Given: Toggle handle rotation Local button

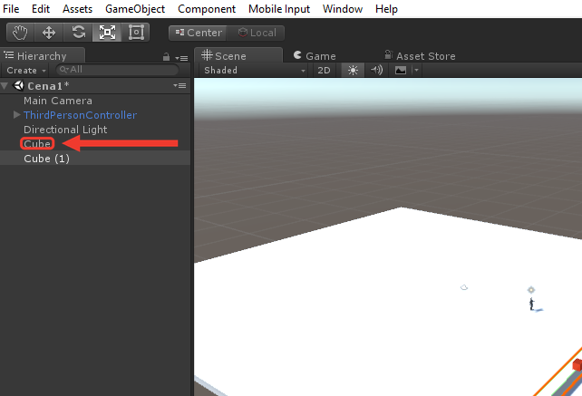Looking at the screenshot, I should [x=257, y=33].
